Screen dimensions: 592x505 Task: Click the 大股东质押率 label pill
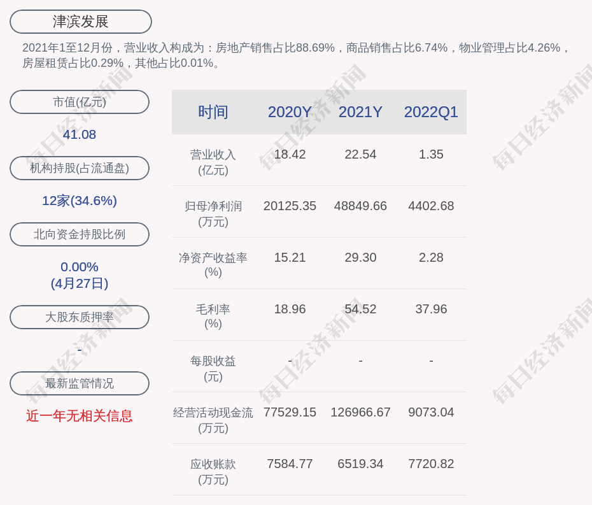point(80,317)
